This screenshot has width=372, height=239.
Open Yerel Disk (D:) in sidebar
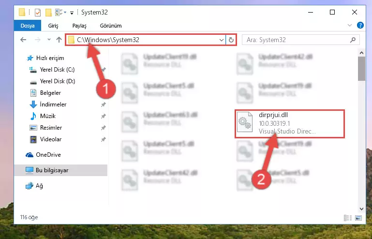click(x=58, y=81)
